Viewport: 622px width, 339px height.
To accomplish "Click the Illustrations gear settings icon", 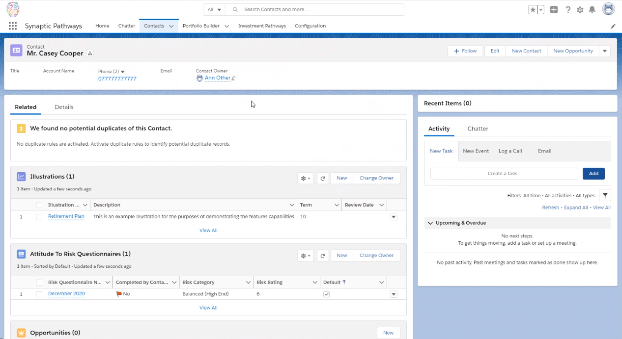I will coord(306,178).
